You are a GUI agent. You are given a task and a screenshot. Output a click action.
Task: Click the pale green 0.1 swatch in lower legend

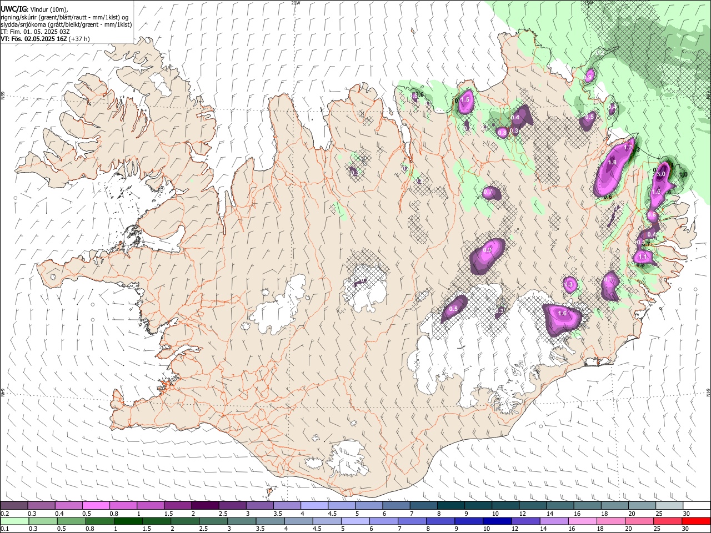click(14, 521)
